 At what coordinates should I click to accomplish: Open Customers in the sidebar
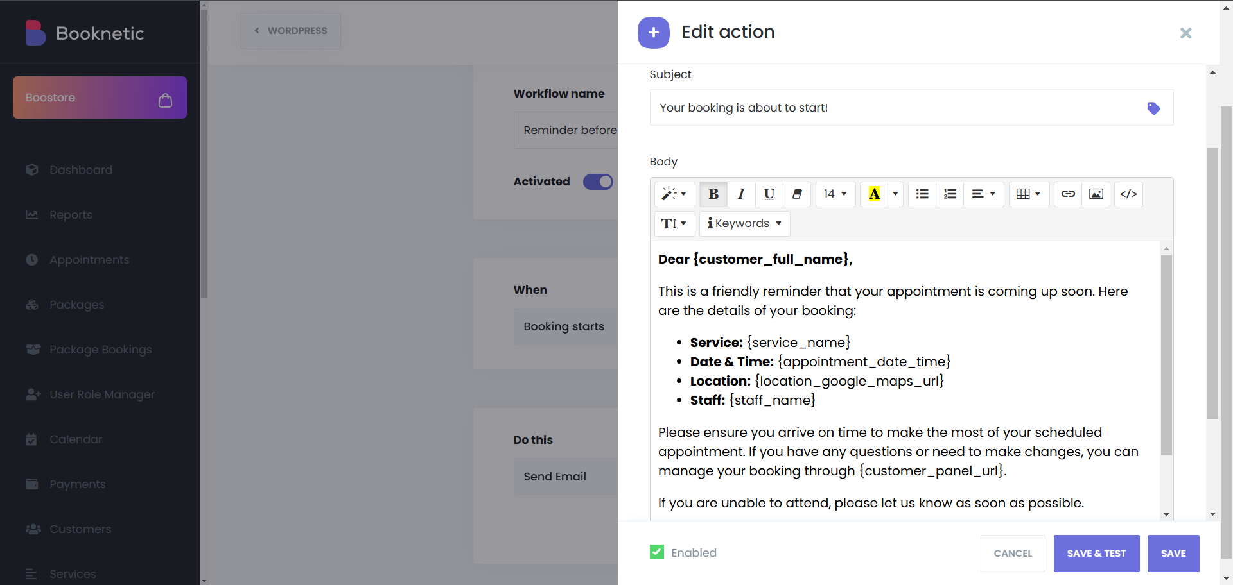coord(80,529)
